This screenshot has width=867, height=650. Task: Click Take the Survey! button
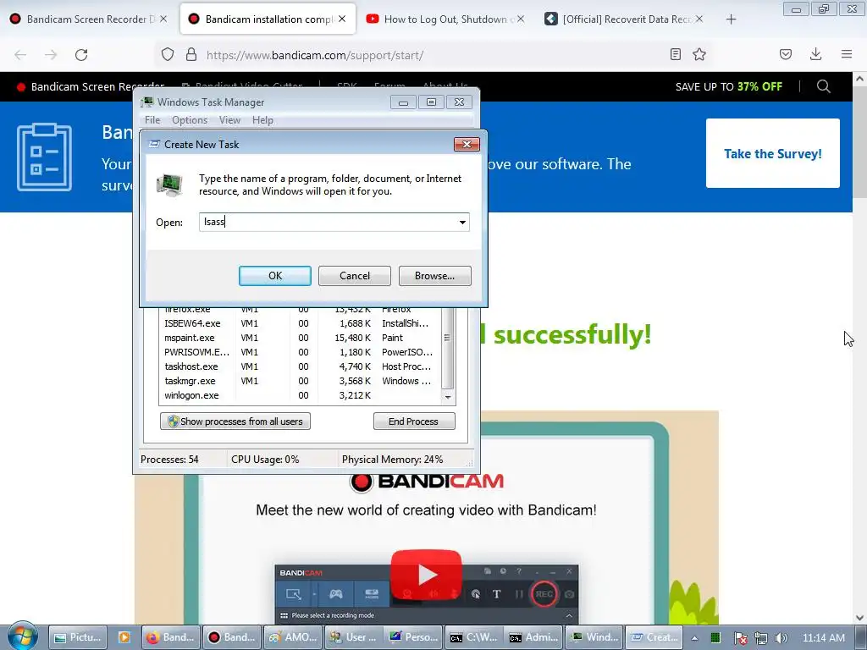pyautogui.click(x=772, y=154)
